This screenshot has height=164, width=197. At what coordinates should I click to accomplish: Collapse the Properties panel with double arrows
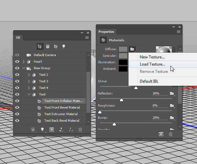click(174, 27)
